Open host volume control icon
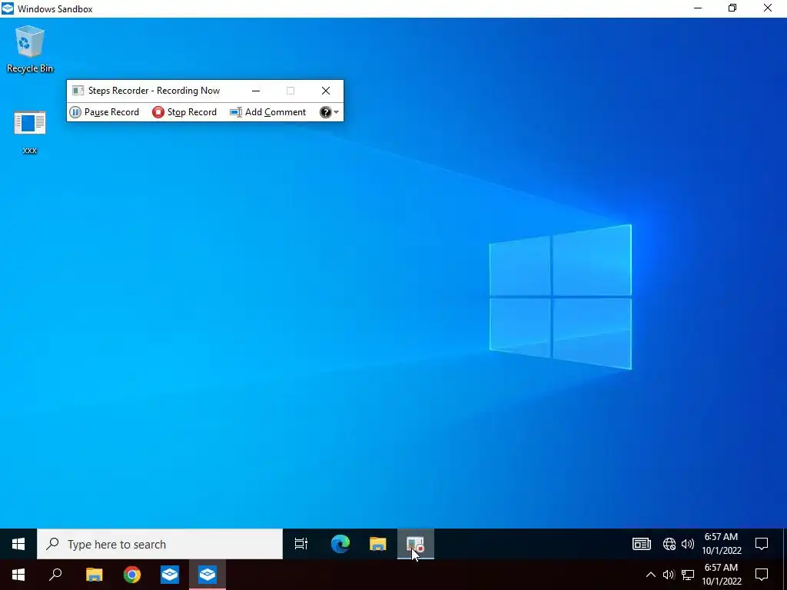 pos(669,575)
